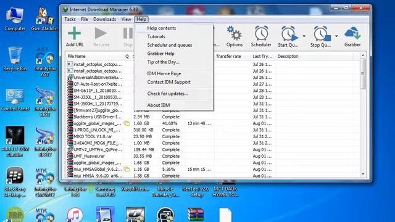Click scroll up arrow of download list
This screenshot has width=395, height=222.
363,55
